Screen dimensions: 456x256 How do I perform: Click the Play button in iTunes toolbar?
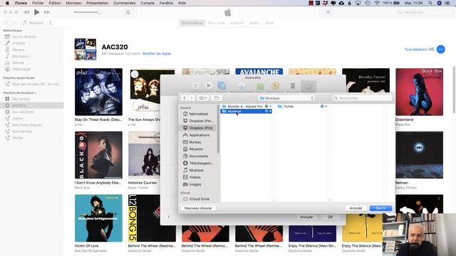click(x=36, y=12)
